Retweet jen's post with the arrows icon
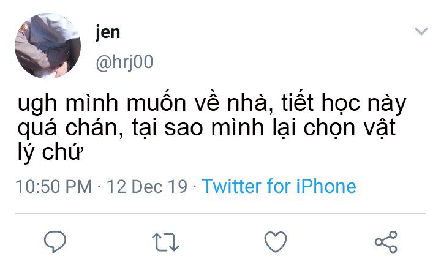 (165, 242)
